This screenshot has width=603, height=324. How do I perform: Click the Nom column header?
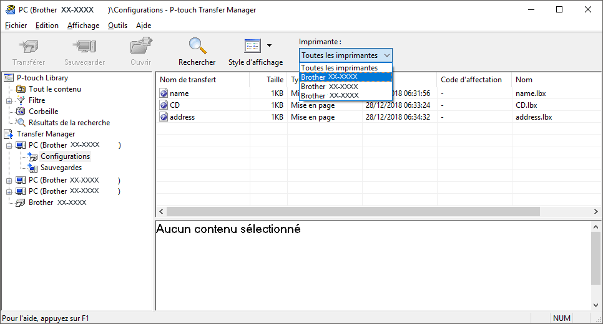pos(556,80)
